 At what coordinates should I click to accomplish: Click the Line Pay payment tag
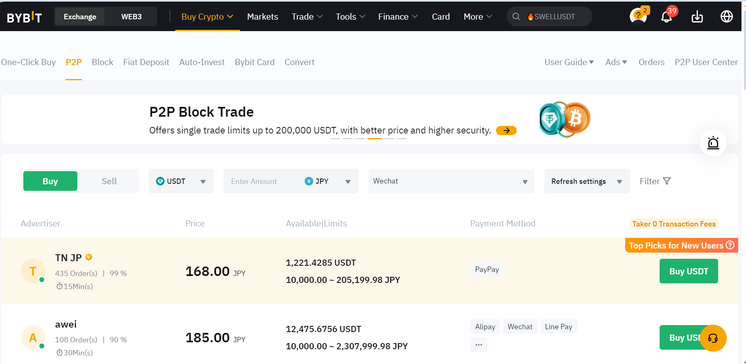[558, 327]
